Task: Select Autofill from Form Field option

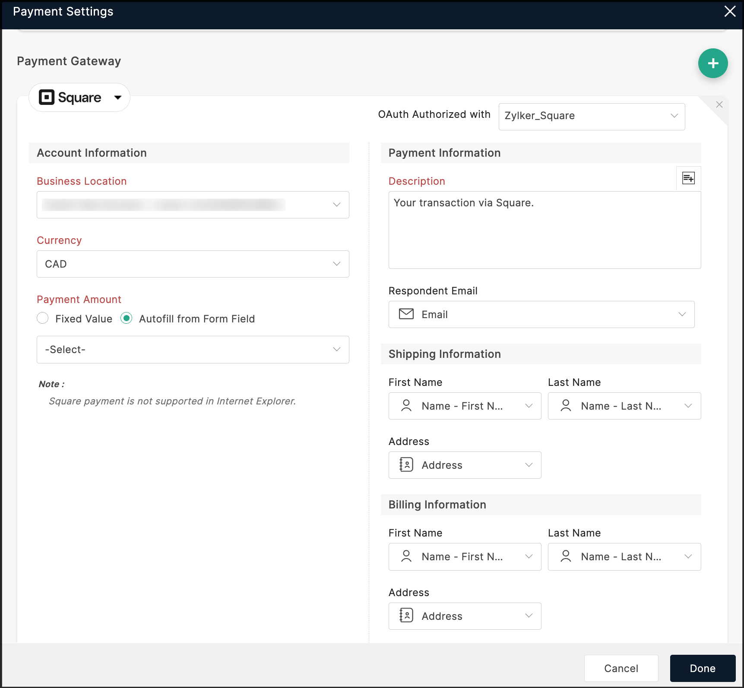Action: pyautogui.click(x=127, y=319)
